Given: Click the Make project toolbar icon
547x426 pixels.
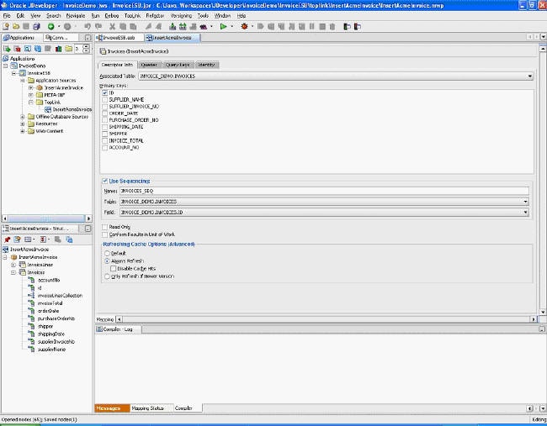Looking at the screenshot, I should [173, 27].
